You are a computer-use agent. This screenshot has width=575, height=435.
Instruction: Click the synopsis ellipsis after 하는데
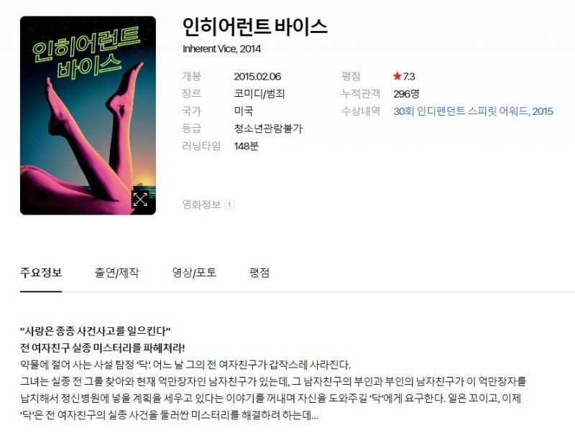click(x=315, y=416)
